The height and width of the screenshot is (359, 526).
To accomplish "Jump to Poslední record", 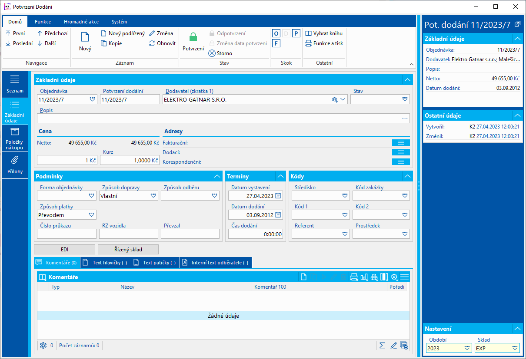I will tap(19, 43).
